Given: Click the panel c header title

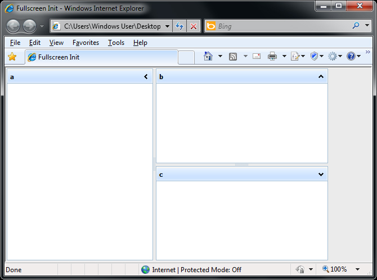Looking at the screenshot, I should tap(161, 175).
